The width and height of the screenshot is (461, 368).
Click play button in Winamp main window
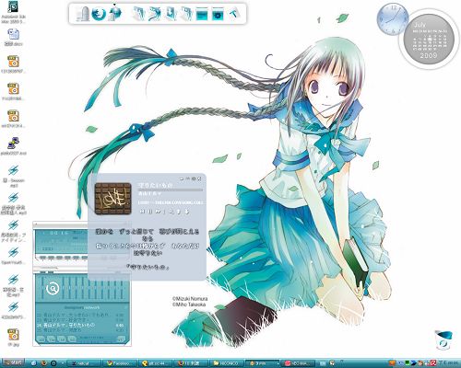(x=51, y=259)
